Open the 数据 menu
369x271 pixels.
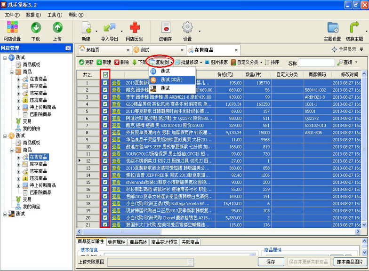[x=33, y=15]
